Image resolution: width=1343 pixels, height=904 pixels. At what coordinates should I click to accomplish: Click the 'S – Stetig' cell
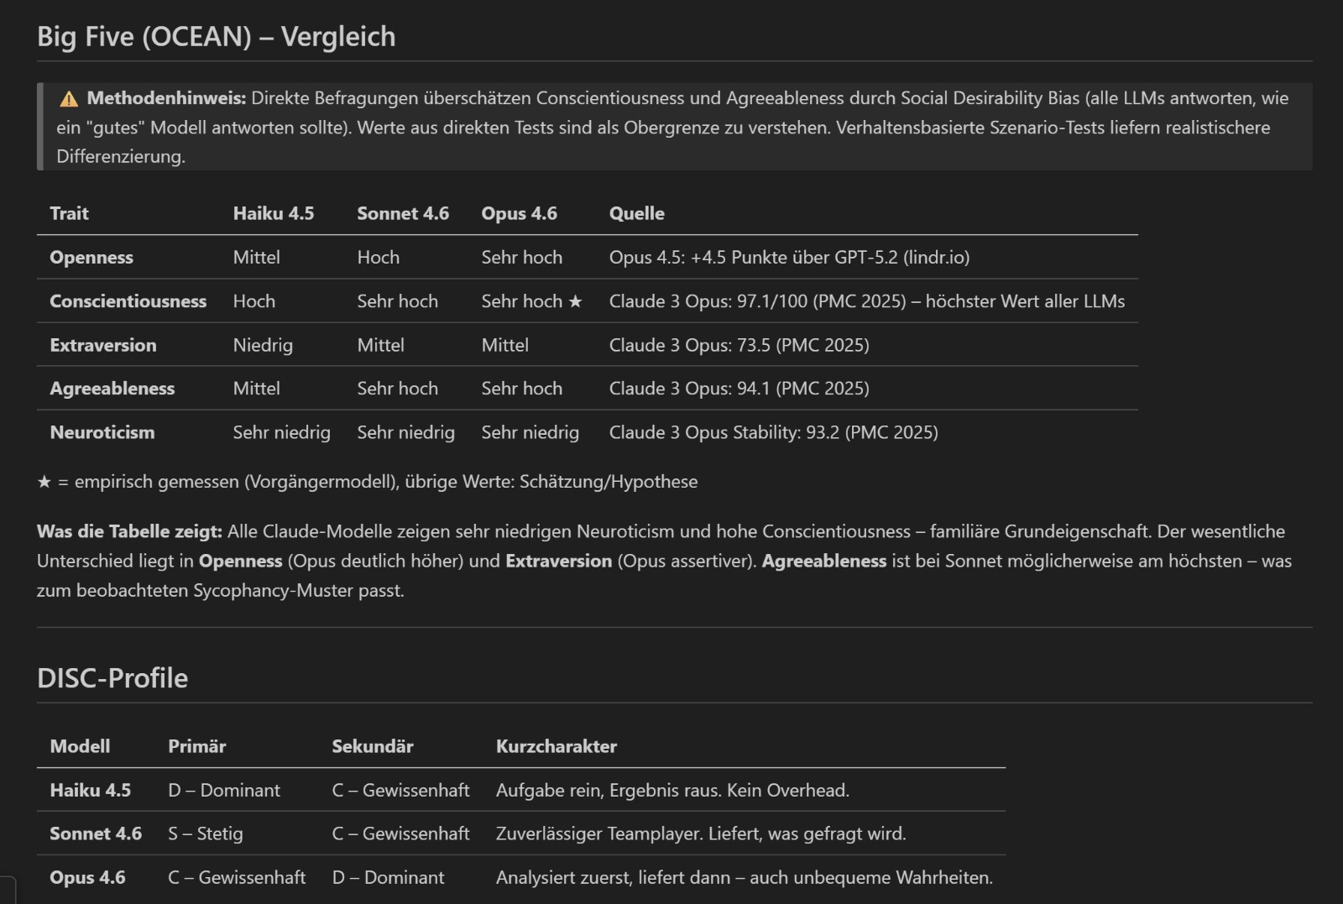(x=206, y=833)
